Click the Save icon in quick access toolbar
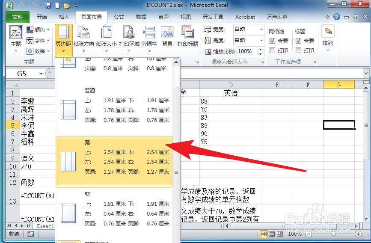 [x=48, y=5]
